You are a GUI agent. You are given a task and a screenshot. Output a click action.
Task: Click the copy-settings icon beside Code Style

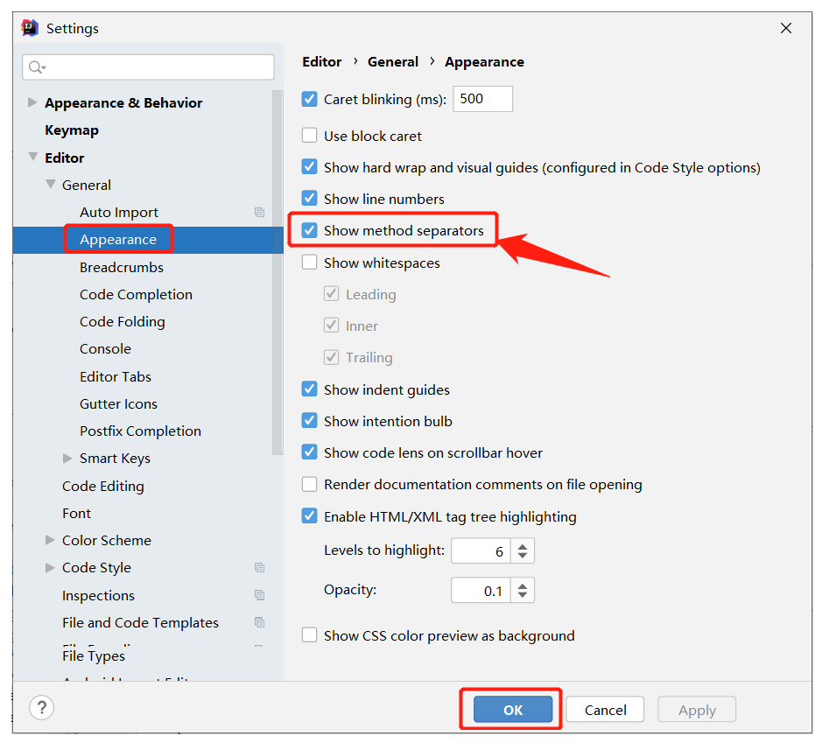259,567
